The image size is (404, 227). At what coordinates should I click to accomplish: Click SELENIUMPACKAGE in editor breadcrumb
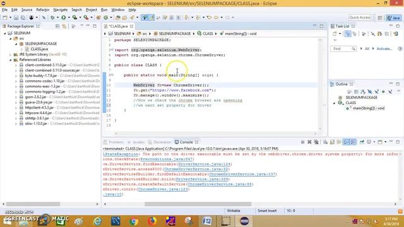pos(175,33)
